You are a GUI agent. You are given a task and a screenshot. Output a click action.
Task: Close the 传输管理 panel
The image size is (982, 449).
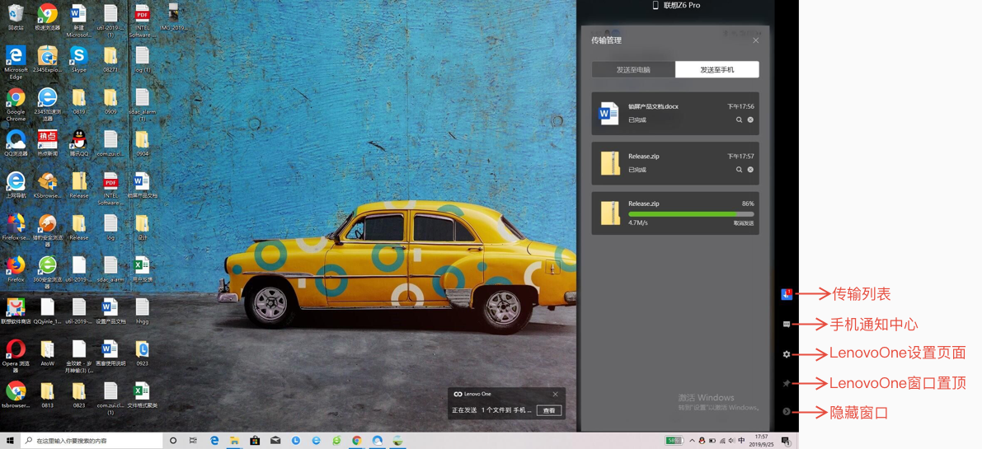[755, 40]
